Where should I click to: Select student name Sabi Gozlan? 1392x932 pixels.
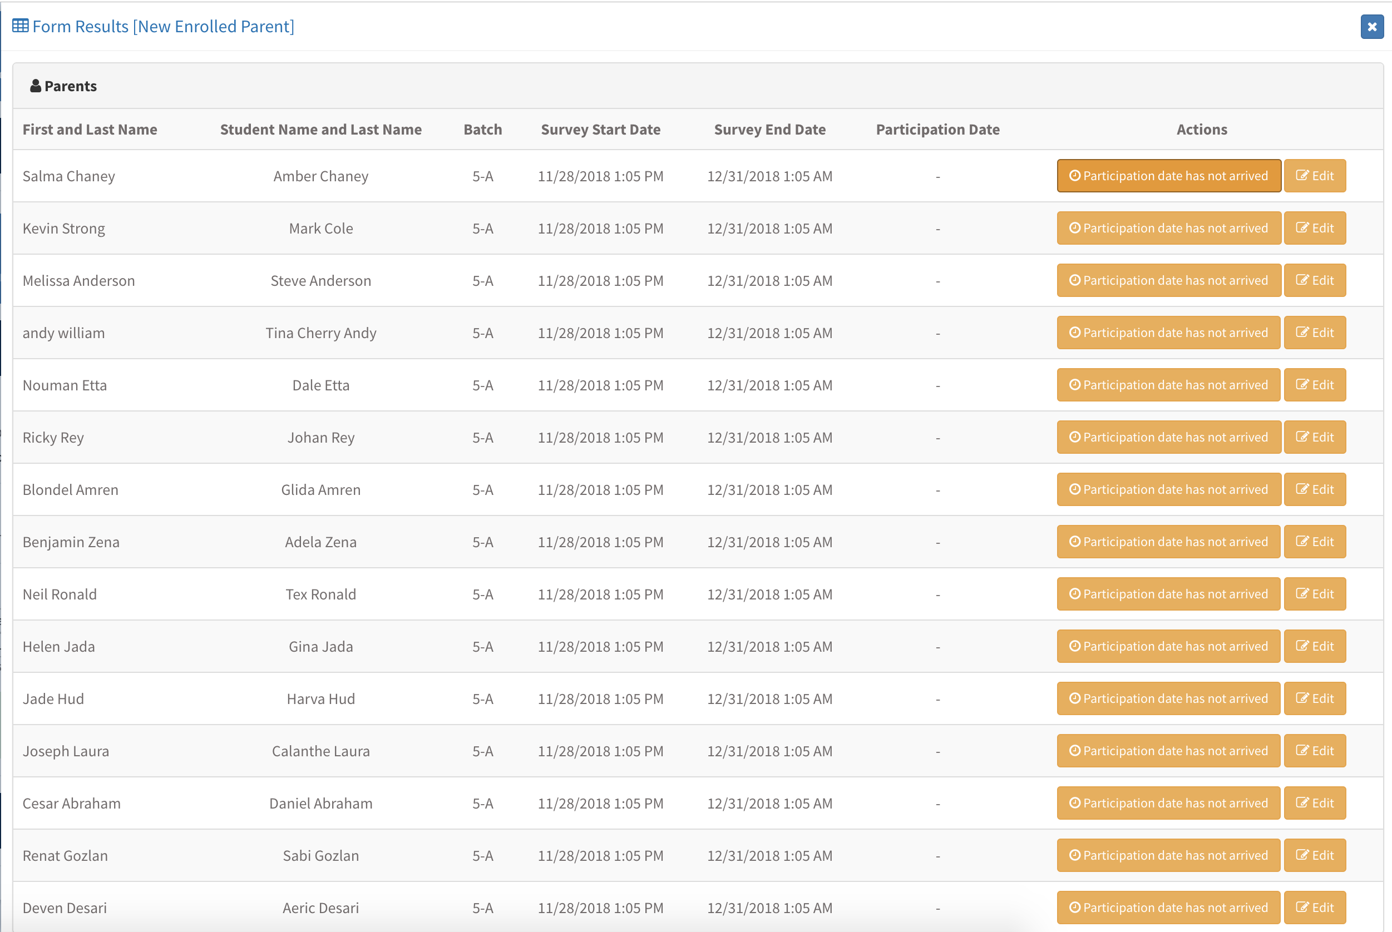click(321, 856)
